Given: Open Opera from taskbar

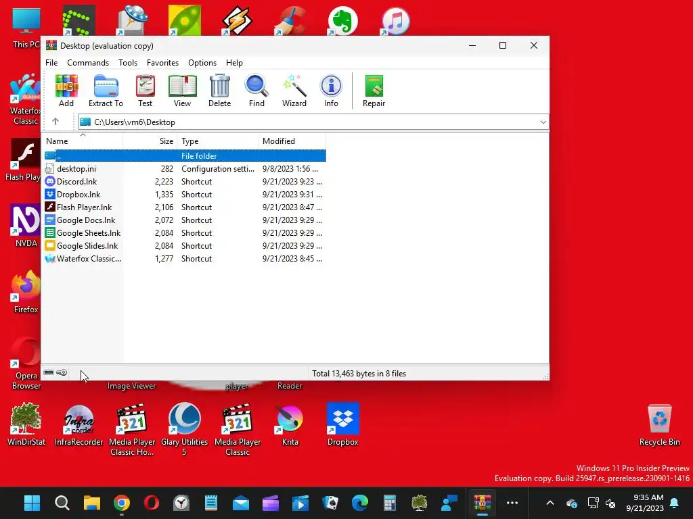Looking at the screenshot, I should pos(152,503).
